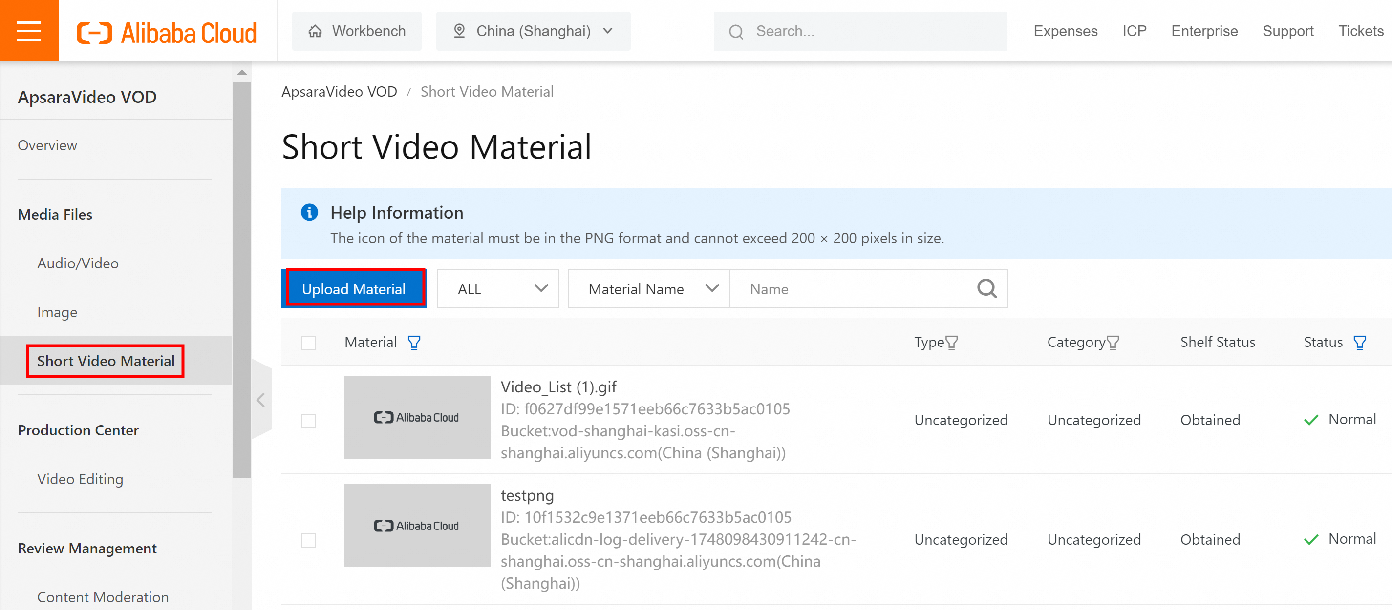The width and height of the screenshot is (1392, 610).
Task: Select the Audio/Video menu item
Action: (79, 264)
